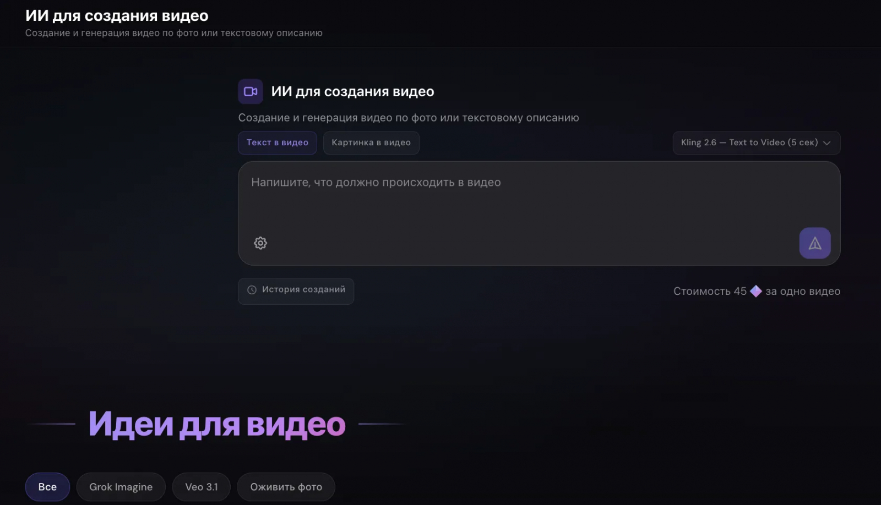Screen dimensions: 881x505
Task: Open the История созданий history button
Action: (296, 291)
